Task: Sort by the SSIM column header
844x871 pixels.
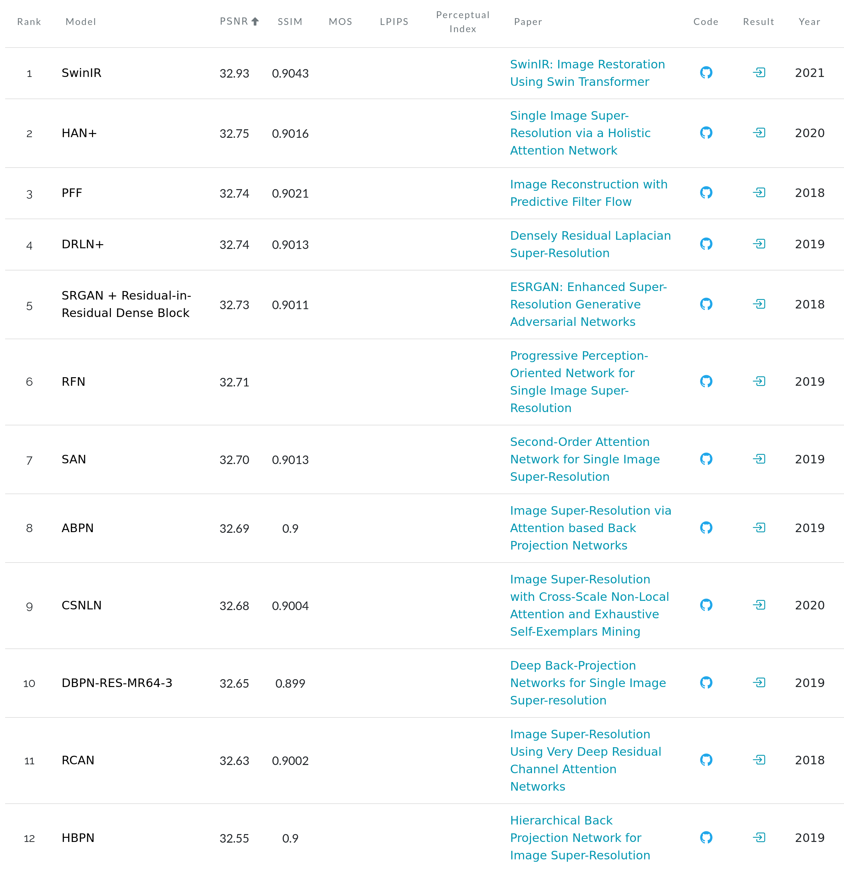Action: [290, 22]
